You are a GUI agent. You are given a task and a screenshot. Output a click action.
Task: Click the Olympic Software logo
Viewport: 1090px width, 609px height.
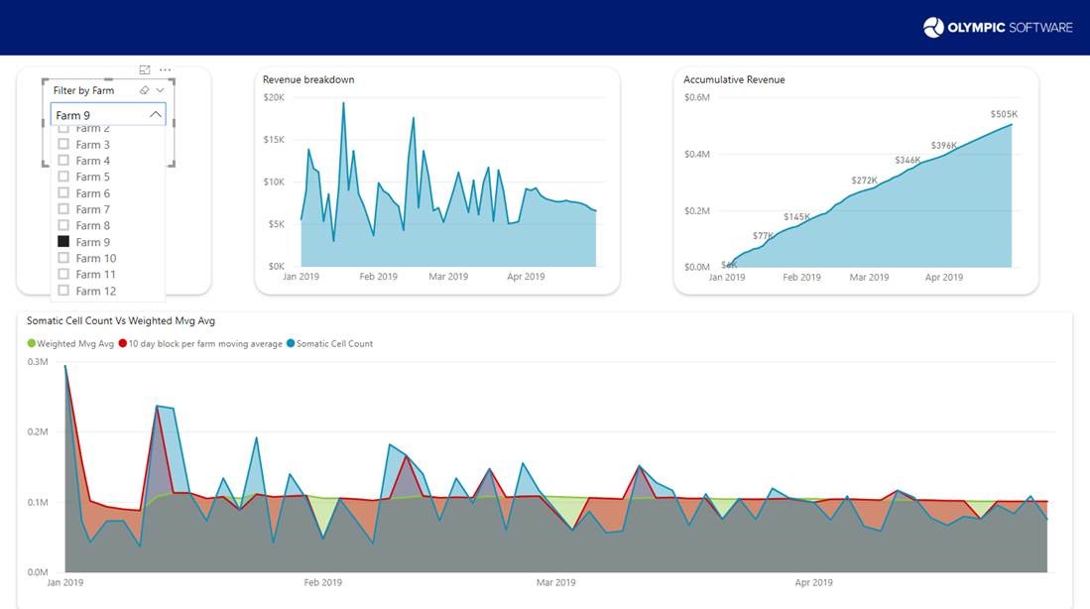[x=998, y=27]
